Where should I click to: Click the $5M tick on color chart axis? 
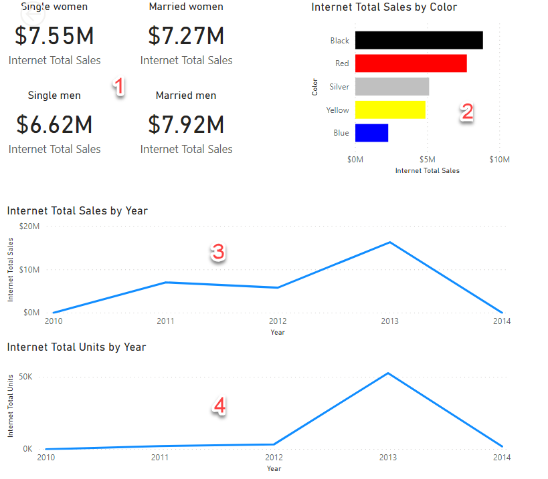coord(428,160)
